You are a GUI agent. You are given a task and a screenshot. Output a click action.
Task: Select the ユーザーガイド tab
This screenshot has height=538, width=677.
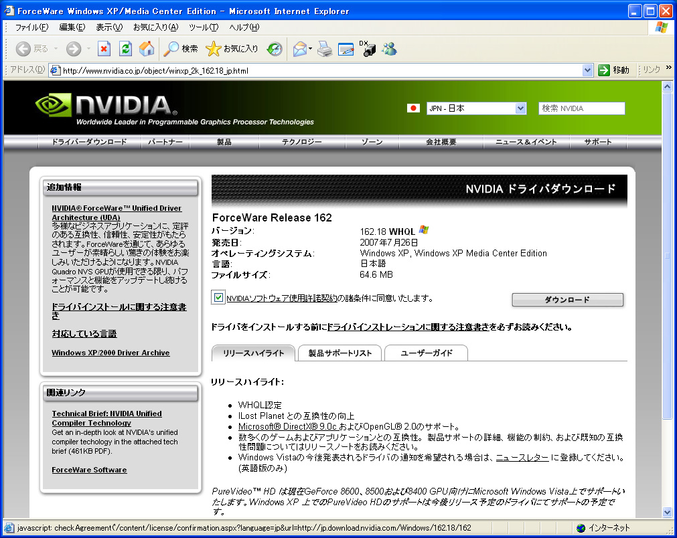click(x=426, y=353)
